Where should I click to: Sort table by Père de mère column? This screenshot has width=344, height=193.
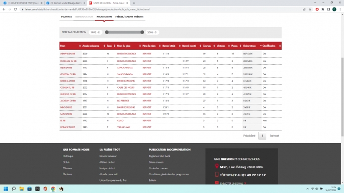[151, 46]
